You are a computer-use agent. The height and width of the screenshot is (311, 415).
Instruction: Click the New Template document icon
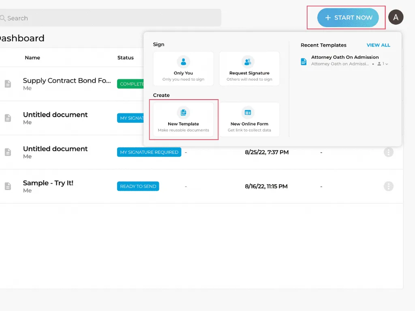[183, 113]
